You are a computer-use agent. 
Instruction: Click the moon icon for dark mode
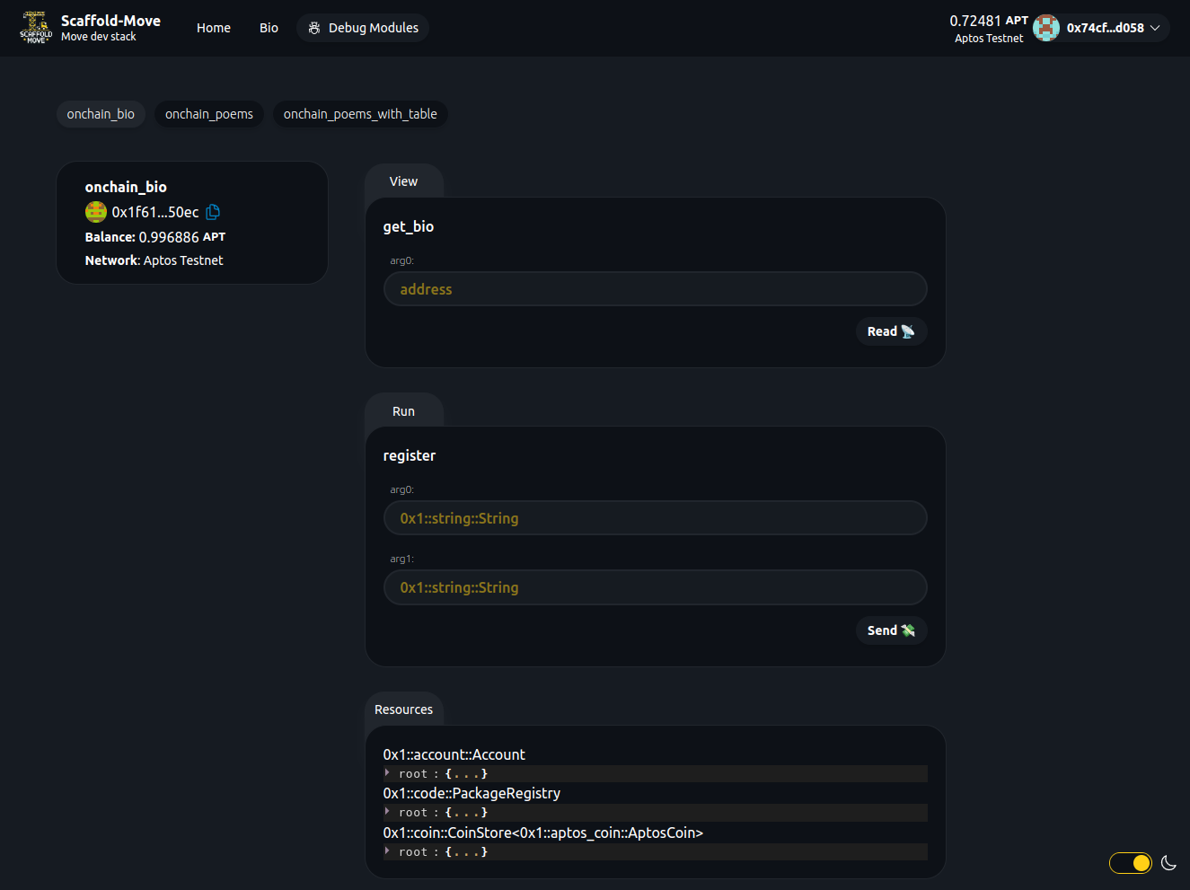(1168, 863)
